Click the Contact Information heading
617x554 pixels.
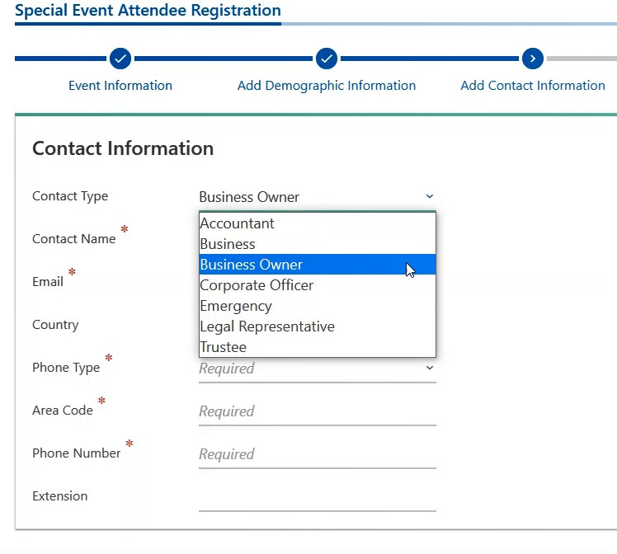tap(123, 148)
